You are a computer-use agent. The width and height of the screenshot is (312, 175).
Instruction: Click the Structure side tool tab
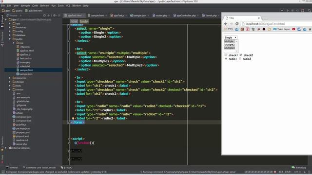pyautogui.click(x=2, y=39)
